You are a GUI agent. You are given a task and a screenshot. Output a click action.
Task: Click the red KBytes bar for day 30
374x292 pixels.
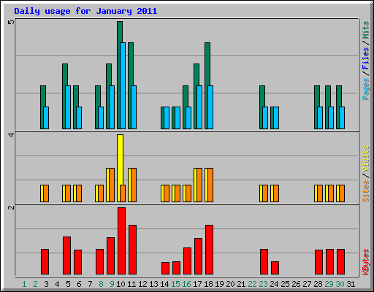click(340, 261)
